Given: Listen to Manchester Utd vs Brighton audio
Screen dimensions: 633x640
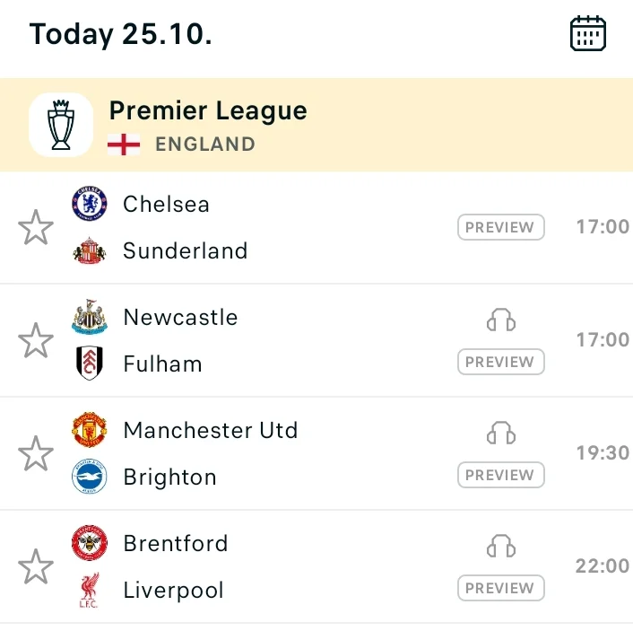Looking at the screenshot, I should [x=501, y=434].
